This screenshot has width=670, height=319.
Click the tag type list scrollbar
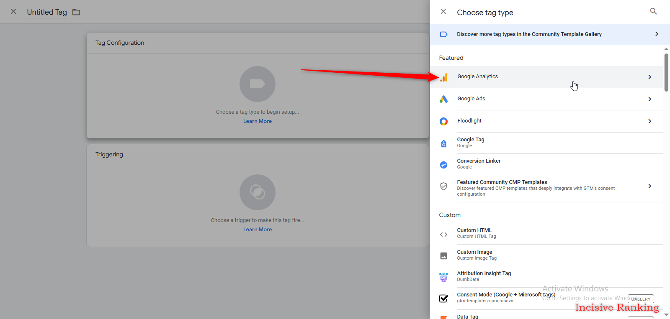click(x=666, y=72)
